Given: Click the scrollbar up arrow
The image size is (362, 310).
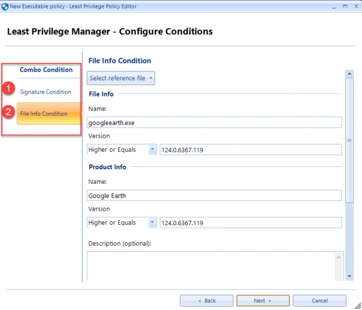Looking at the screenshot, I should point(350,73).
